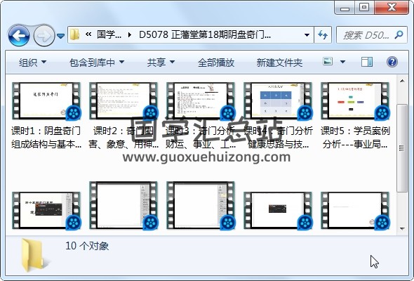Image resolution: width=414 pixels, height=281 pixels.
Task: Click the refresh icon beside address bar
Action: pyautogui.click(x=322, y=34)
